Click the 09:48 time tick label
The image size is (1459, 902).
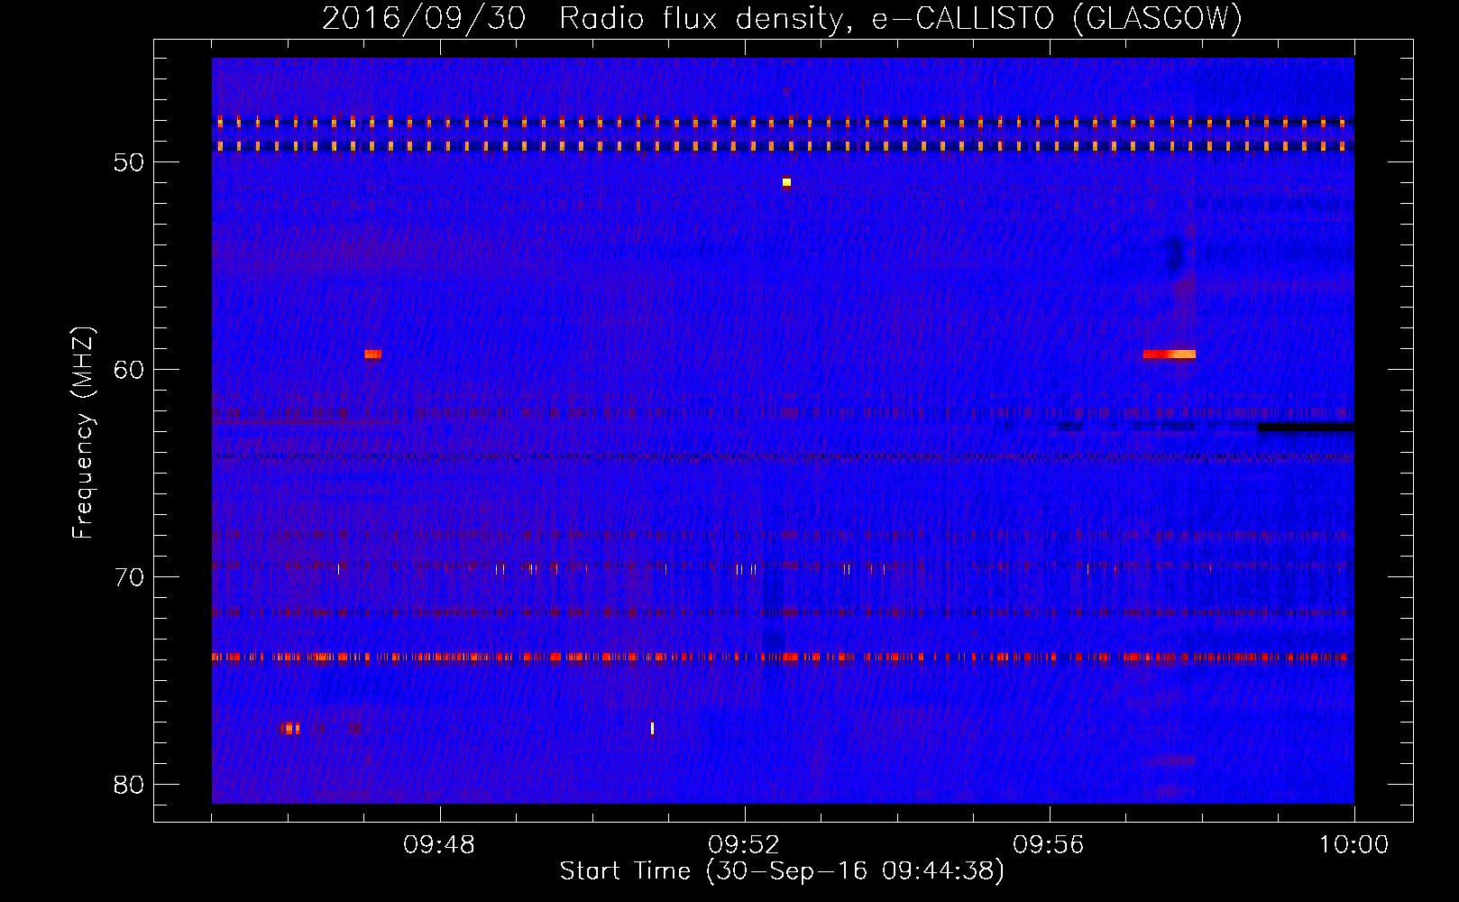click(440, 845)
